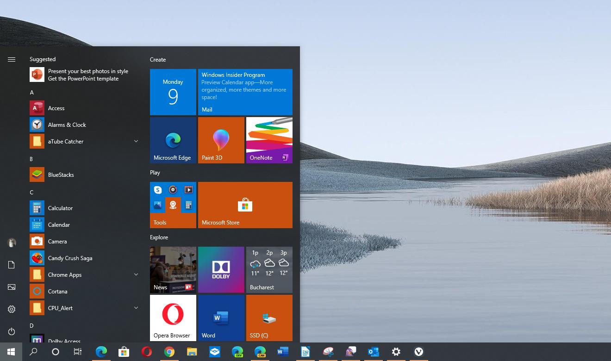
Task: Open the Tools tile folder
Action: pyautogui.click(x=173, y=205)
